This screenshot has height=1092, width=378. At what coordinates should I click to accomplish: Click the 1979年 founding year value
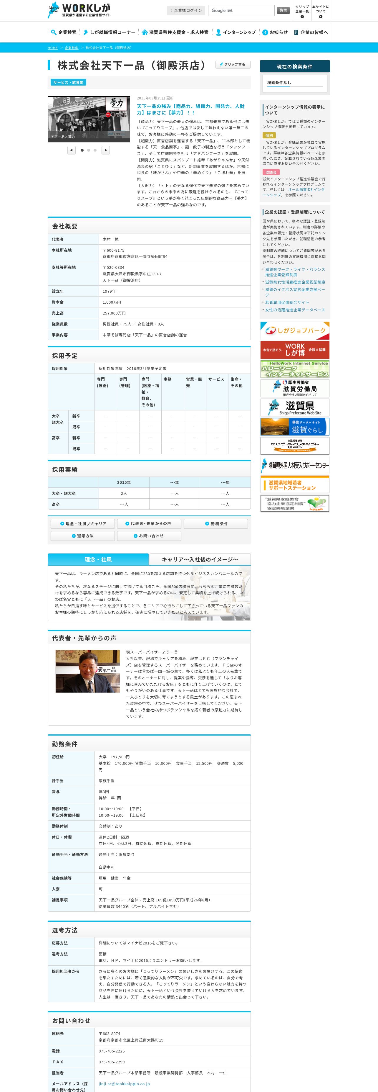click(x=109, y=291)
